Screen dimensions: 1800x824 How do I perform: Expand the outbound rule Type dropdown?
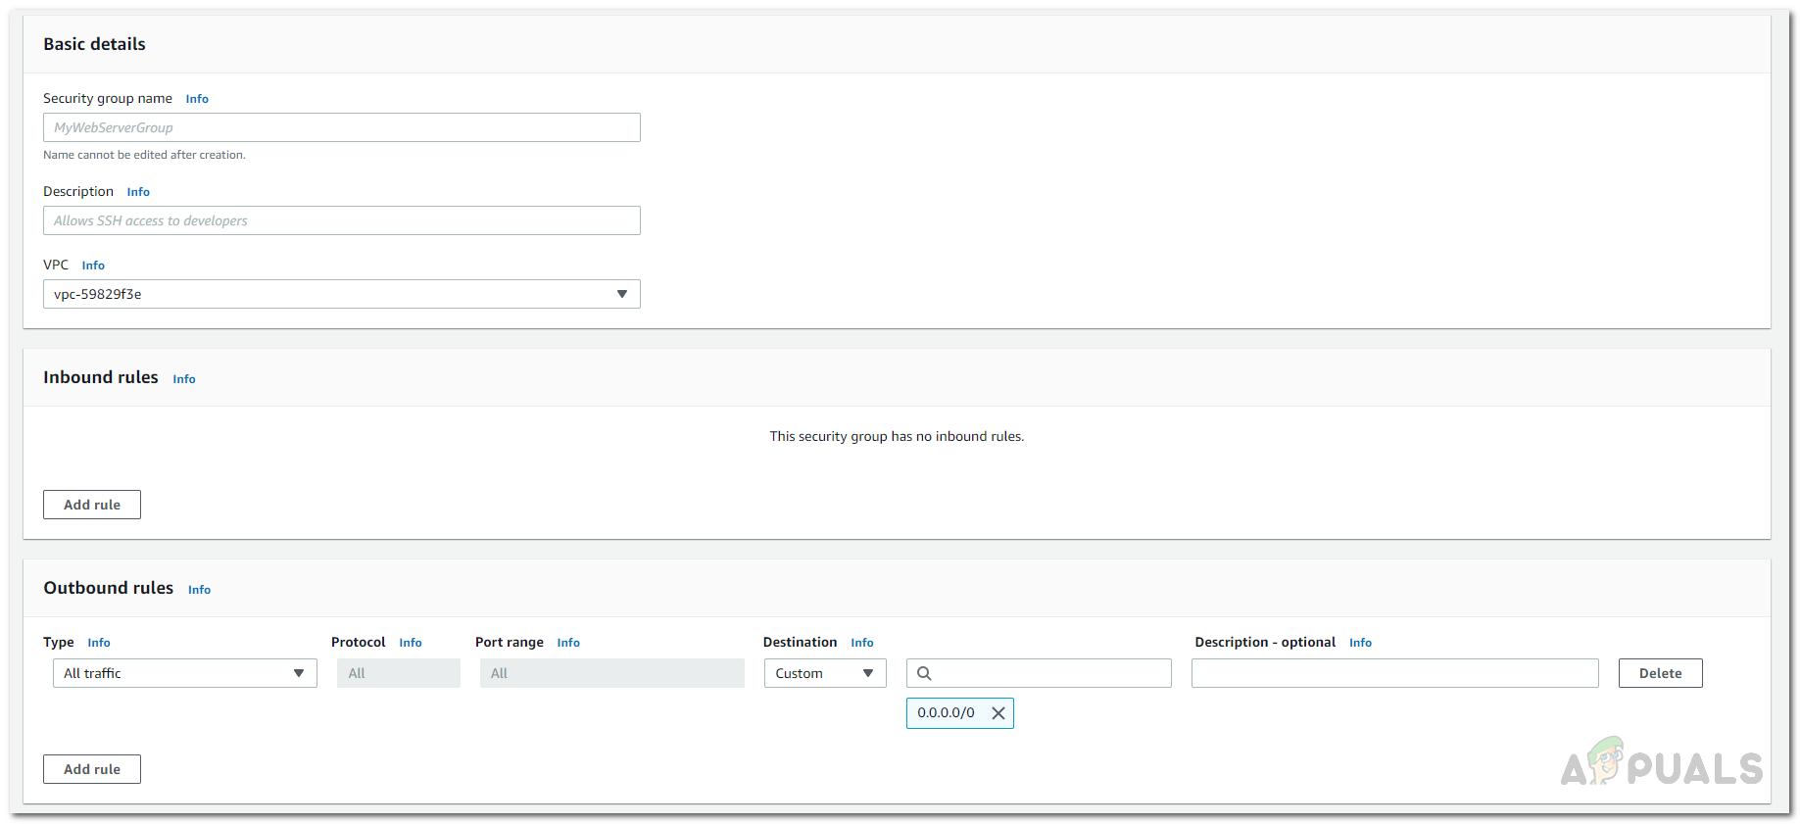(184, 673)
